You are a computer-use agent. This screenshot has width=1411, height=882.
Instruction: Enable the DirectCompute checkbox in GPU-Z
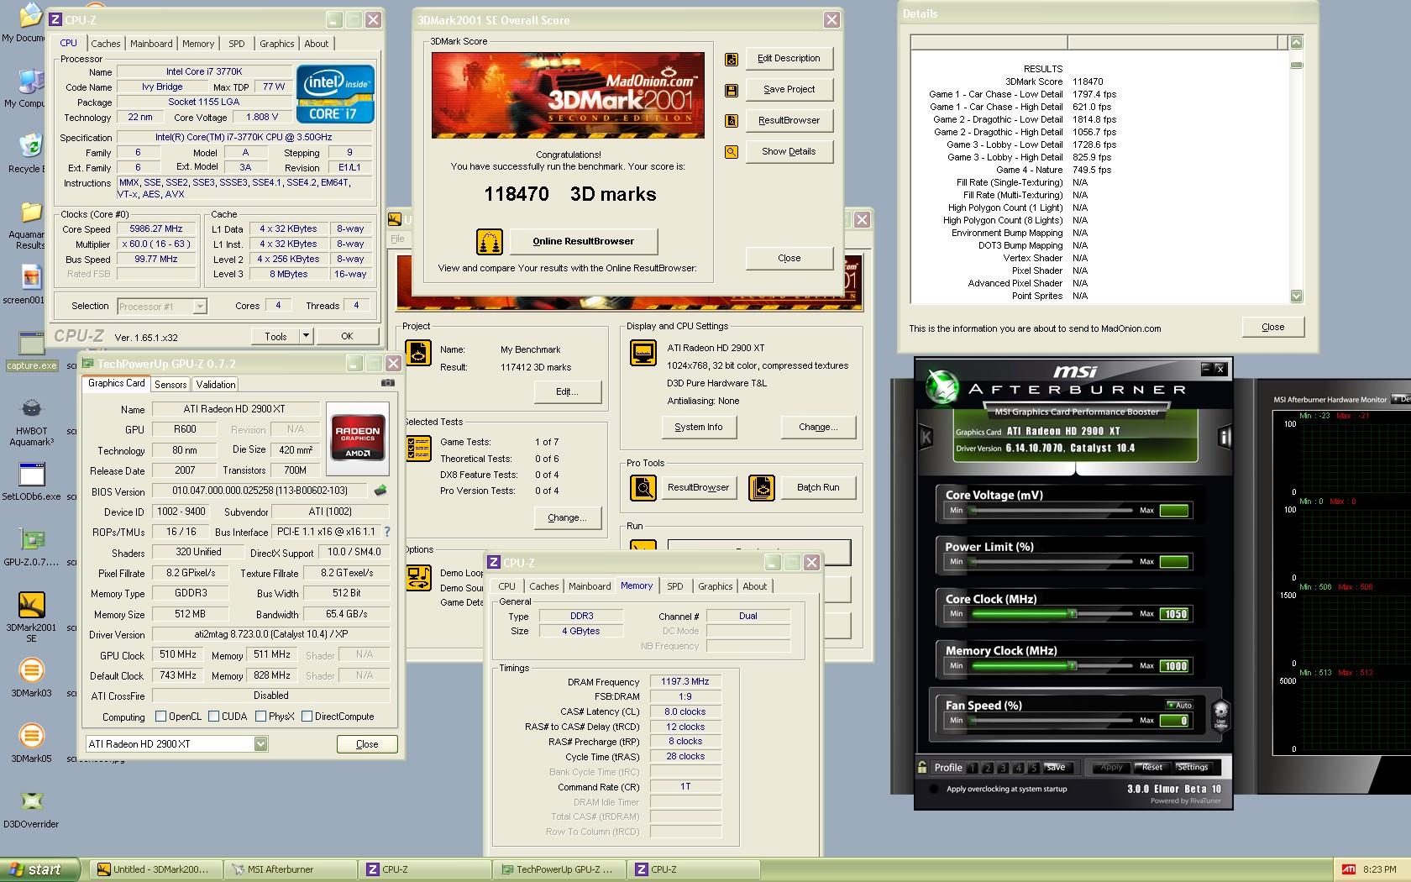[x=307, y=717]
